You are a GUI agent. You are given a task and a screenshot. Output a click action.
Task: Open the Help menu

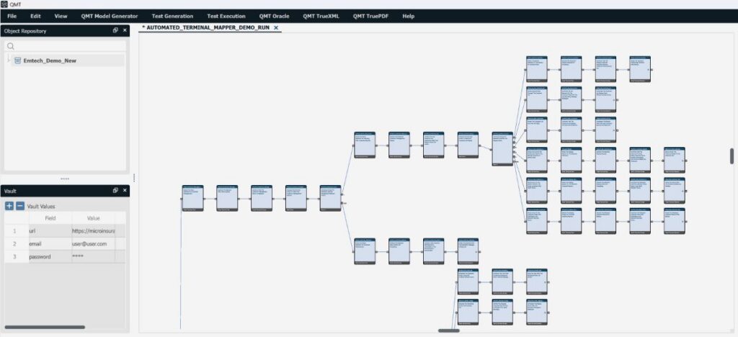pos(408,16)
